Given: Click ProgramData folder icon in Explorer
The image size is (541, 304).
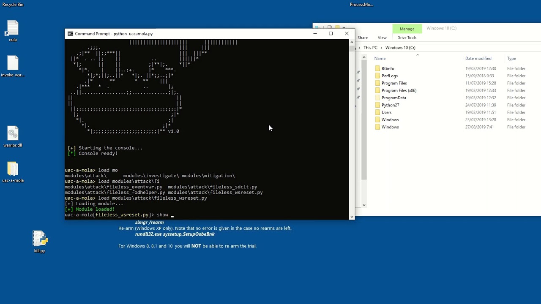Looking at the screenshot, I should click(x=377, y=98).
